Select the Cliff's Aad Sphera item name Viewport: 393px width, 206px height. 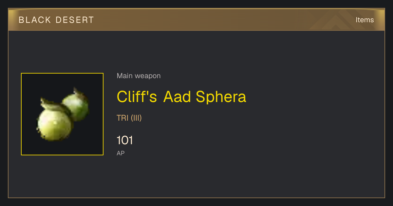coord(181,97)
